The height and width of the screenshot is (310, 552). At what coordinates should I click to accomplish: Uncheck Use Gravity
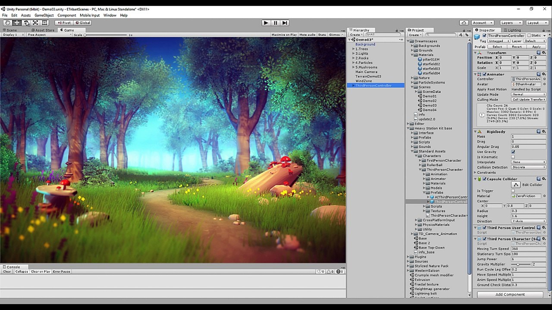513,152
